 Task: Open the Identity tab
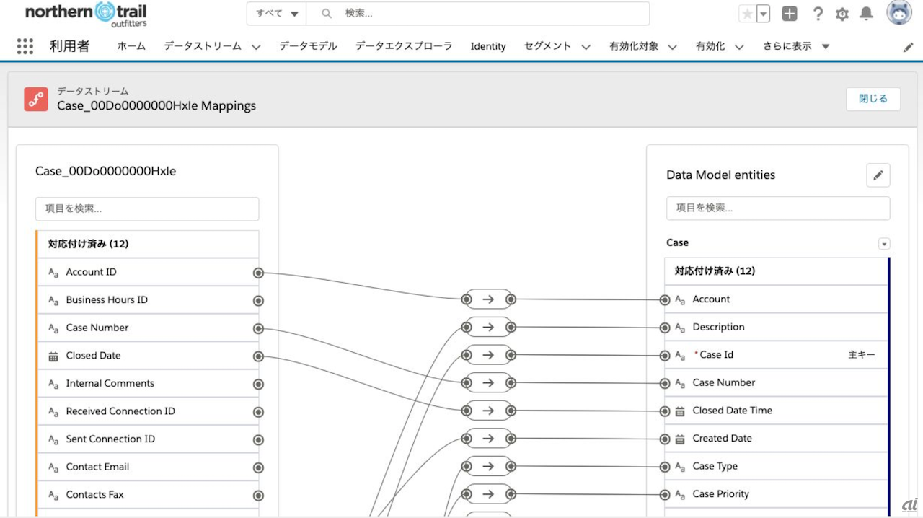[x=488, y=46]
